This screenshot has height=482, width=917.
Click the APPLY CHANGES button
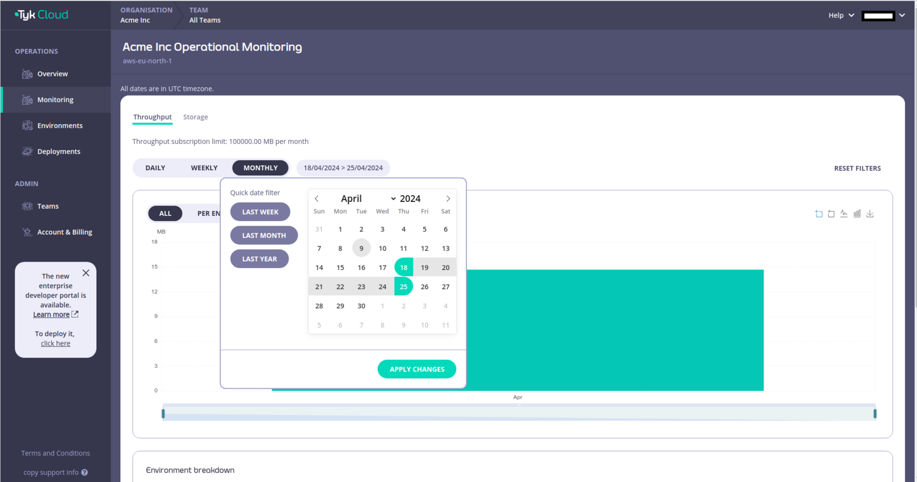(x=416, y=369)
